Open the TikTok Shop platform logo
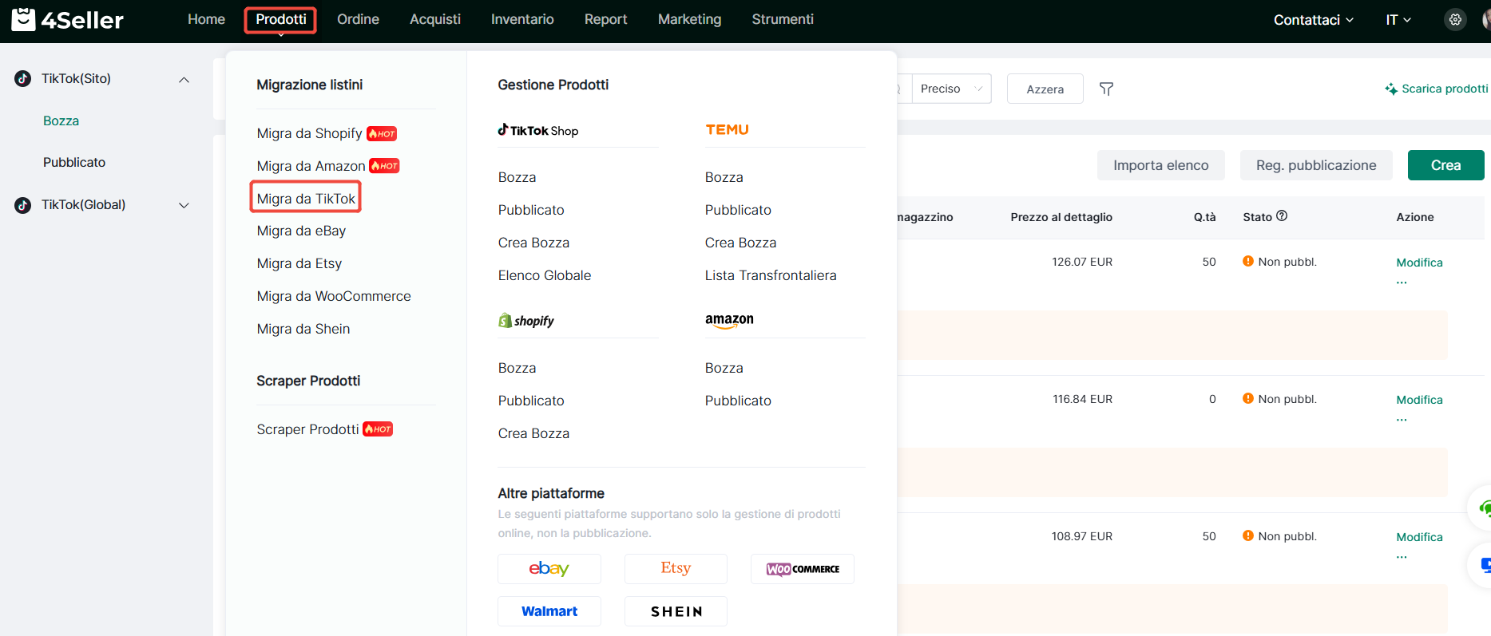The image size is (1491, 636). [538, 130]
